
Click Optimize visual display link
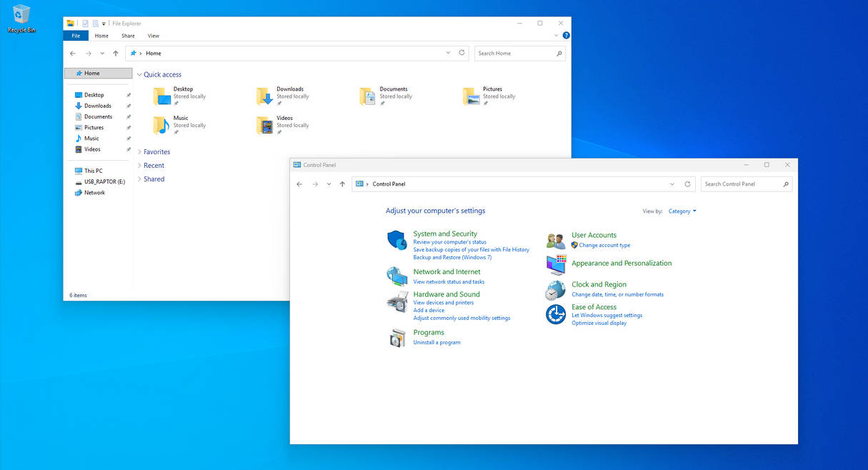599,323
